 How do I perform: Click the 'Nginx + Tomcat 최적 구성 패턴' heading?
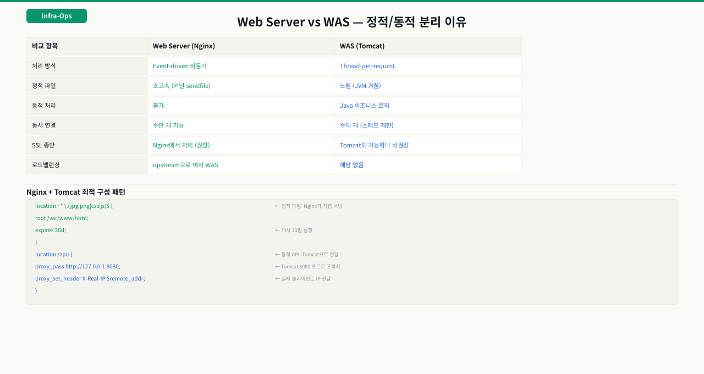click(x=76, y=192)
